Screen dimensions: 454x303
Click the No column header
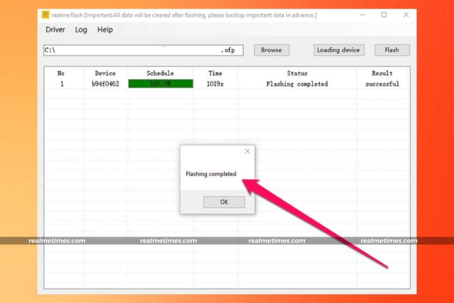pos(61,73)
